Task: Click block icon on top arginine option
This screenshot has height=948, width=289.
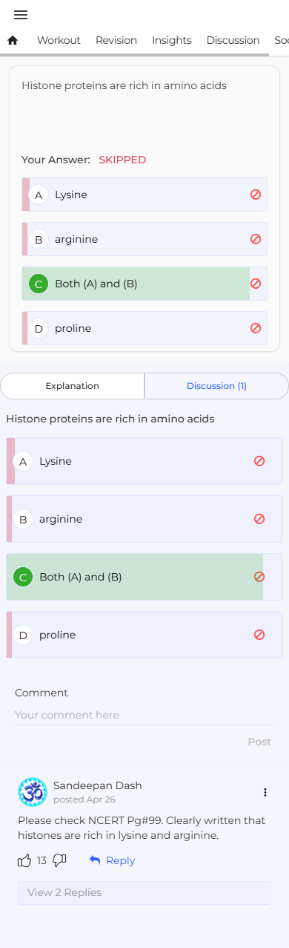Action: click(x=256, y=239)
